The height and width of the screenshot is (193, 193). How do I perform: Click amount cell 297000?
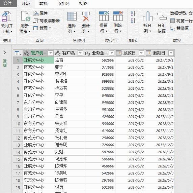coord(100,180)
